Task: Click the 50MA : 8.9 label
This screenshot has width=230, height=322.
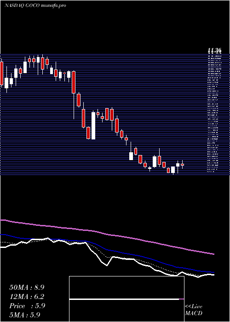Action: click(27, 287)
